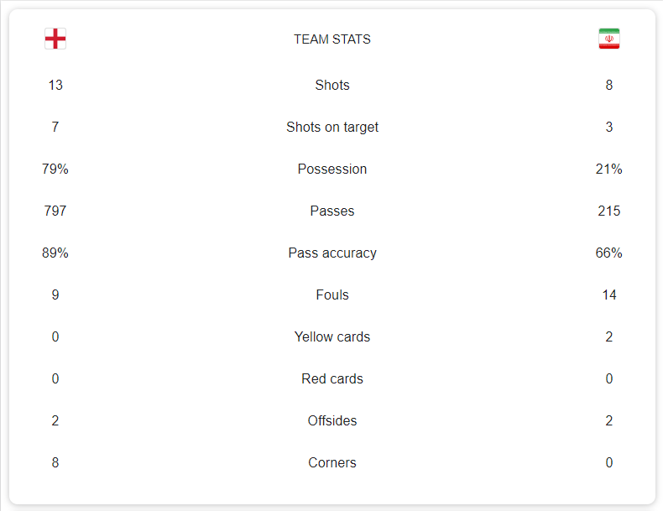The image size is (663, 511).
Task: Click Iran's 14 fouls value
Action: point(609,295)
